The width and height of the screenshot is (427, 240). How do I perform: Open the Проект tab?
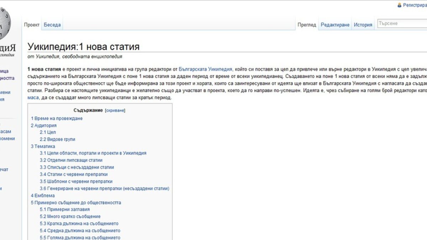(x=32, y=25)
